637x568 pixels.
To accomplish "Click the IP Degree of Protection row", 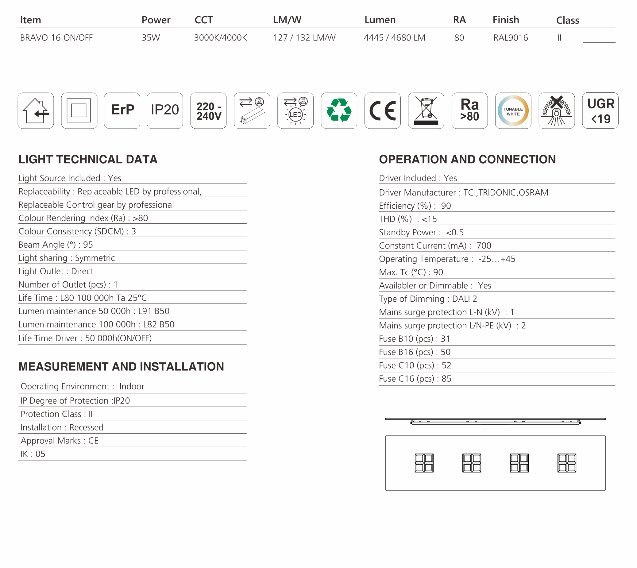I will click(x=132, y=401).
